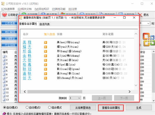Click the 生成 button

pos(139,108)
